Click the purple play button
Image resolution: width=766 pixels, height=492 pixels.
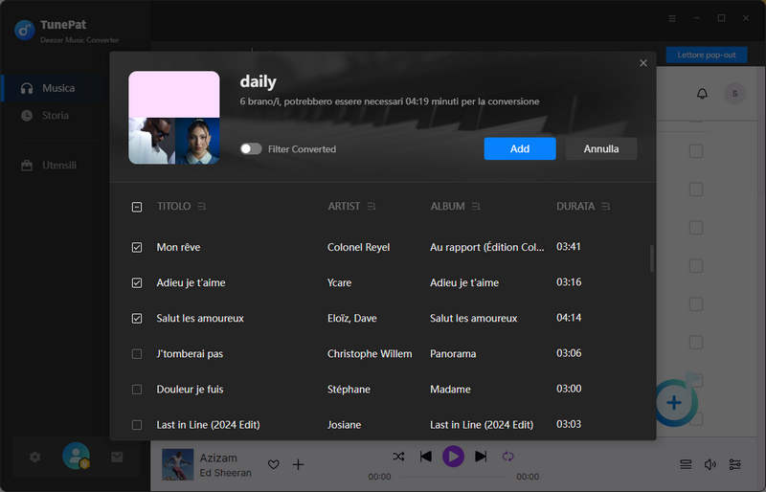point(453,457)
